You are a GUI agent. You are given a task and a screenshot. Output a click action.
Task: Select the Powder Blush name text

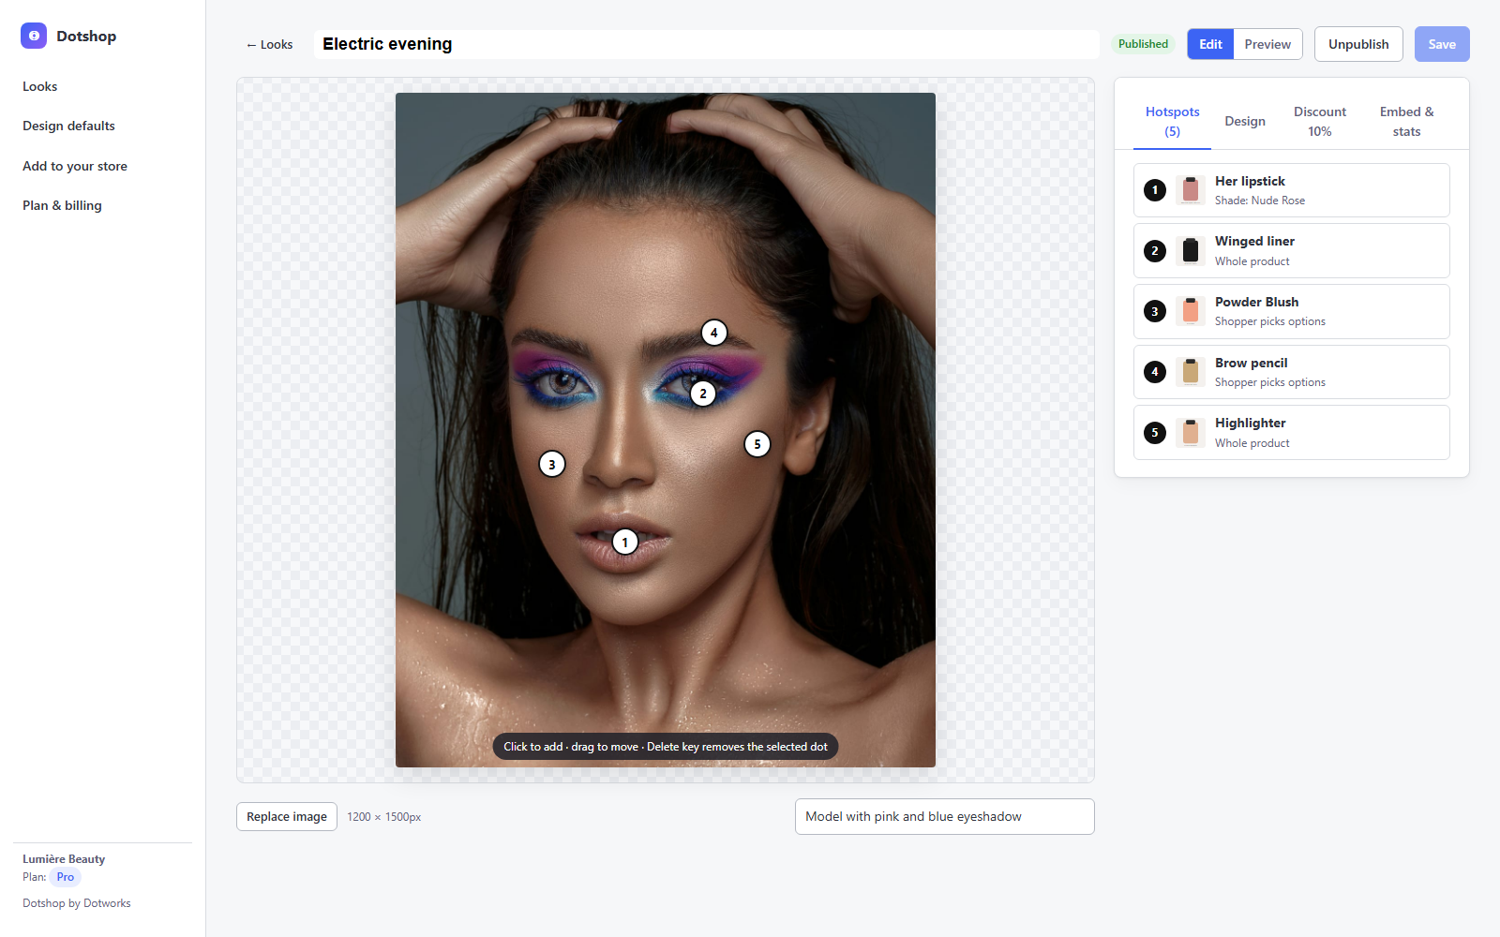coord(1256,302)
